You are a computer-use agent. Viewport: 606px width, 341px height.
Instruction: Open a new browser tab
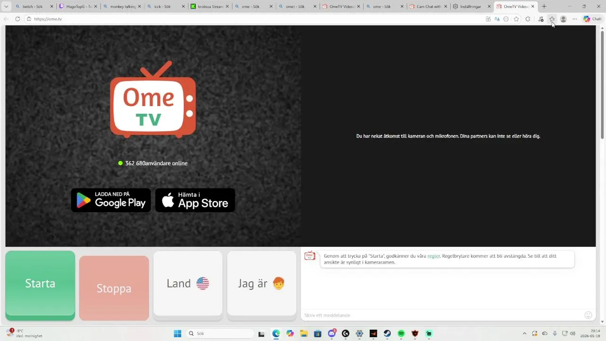544,7
